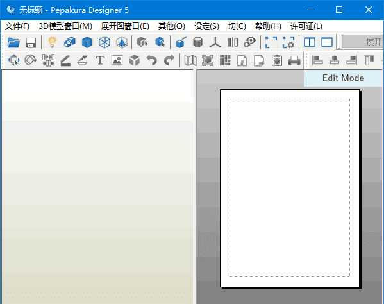This screenshot has width=384, height=304.
Task: Select the rotate part tool
Action: (31, 60)
